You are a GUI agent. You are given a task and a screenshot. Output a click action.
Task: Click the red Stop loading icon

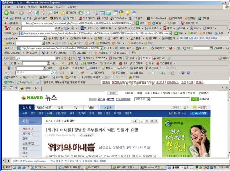click(x=30, y=13)
